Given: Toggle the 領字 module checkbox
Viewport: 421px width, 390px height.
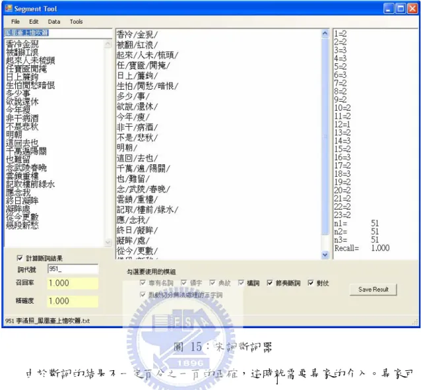Looking at the screenshot, I should point(183,282).
